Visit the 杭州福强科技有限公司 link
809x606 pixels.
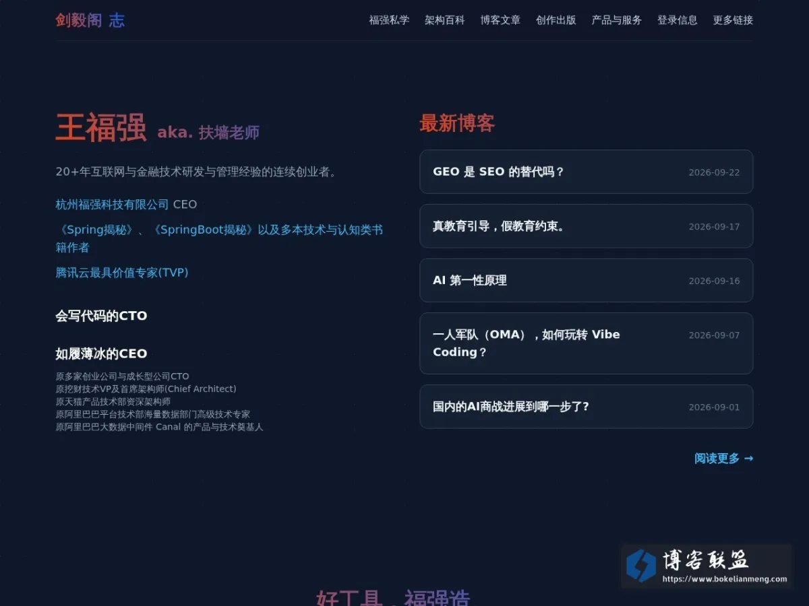coord(112,204)
